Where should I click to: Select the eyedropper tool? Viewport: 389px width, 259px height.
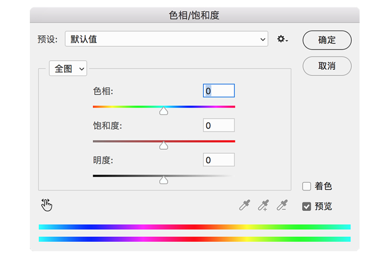click(245, 205)
